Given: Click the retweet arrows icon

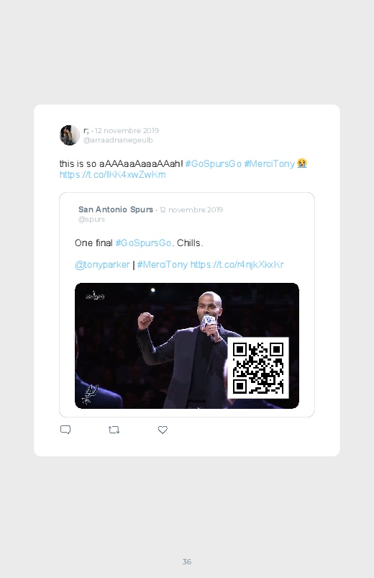Looking at the screenshot, I should (114, 430).
